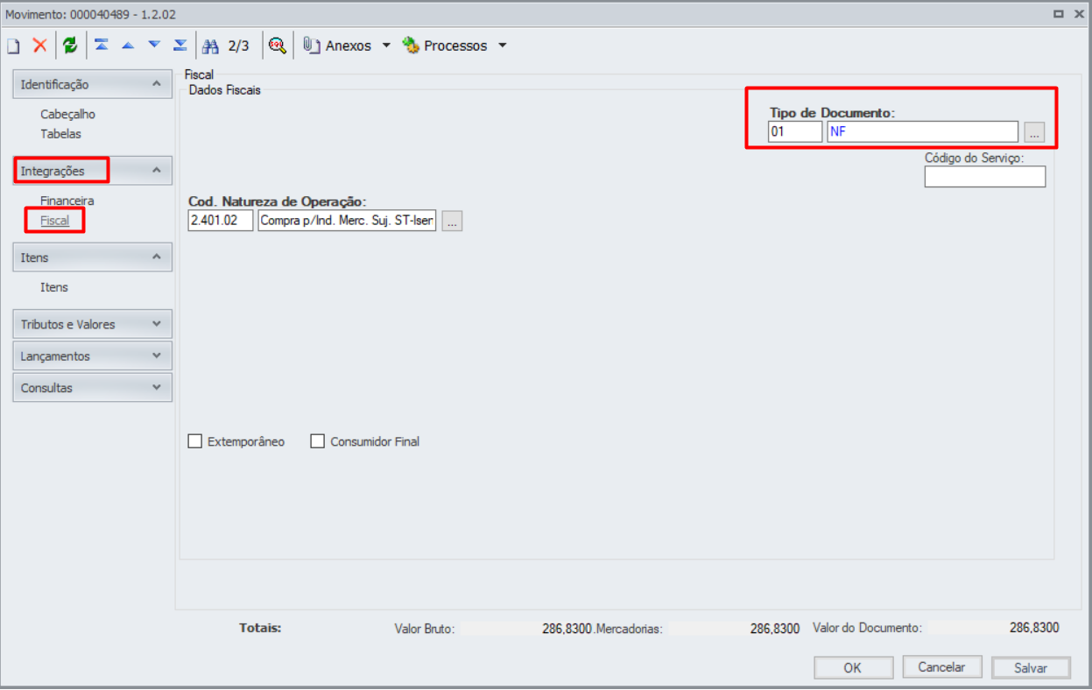Open the Itens sub-item page
Screen dimensions: 1092x690
(53, 287)
